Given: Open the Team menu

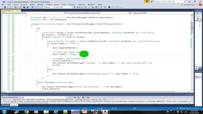Looking at the screenshot, I should click(49, 4).
